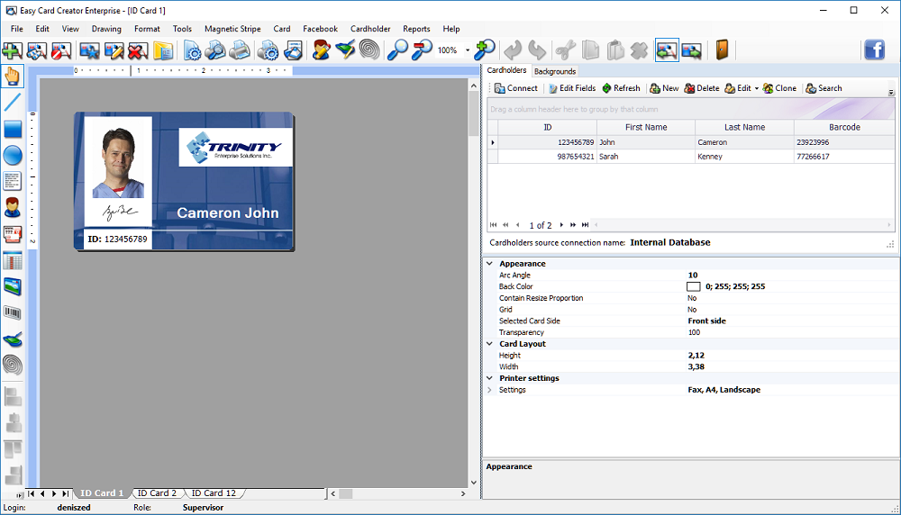
Task: Select the Rectangle shape tool
Action: pyautogui.click(x=13, y=129)
